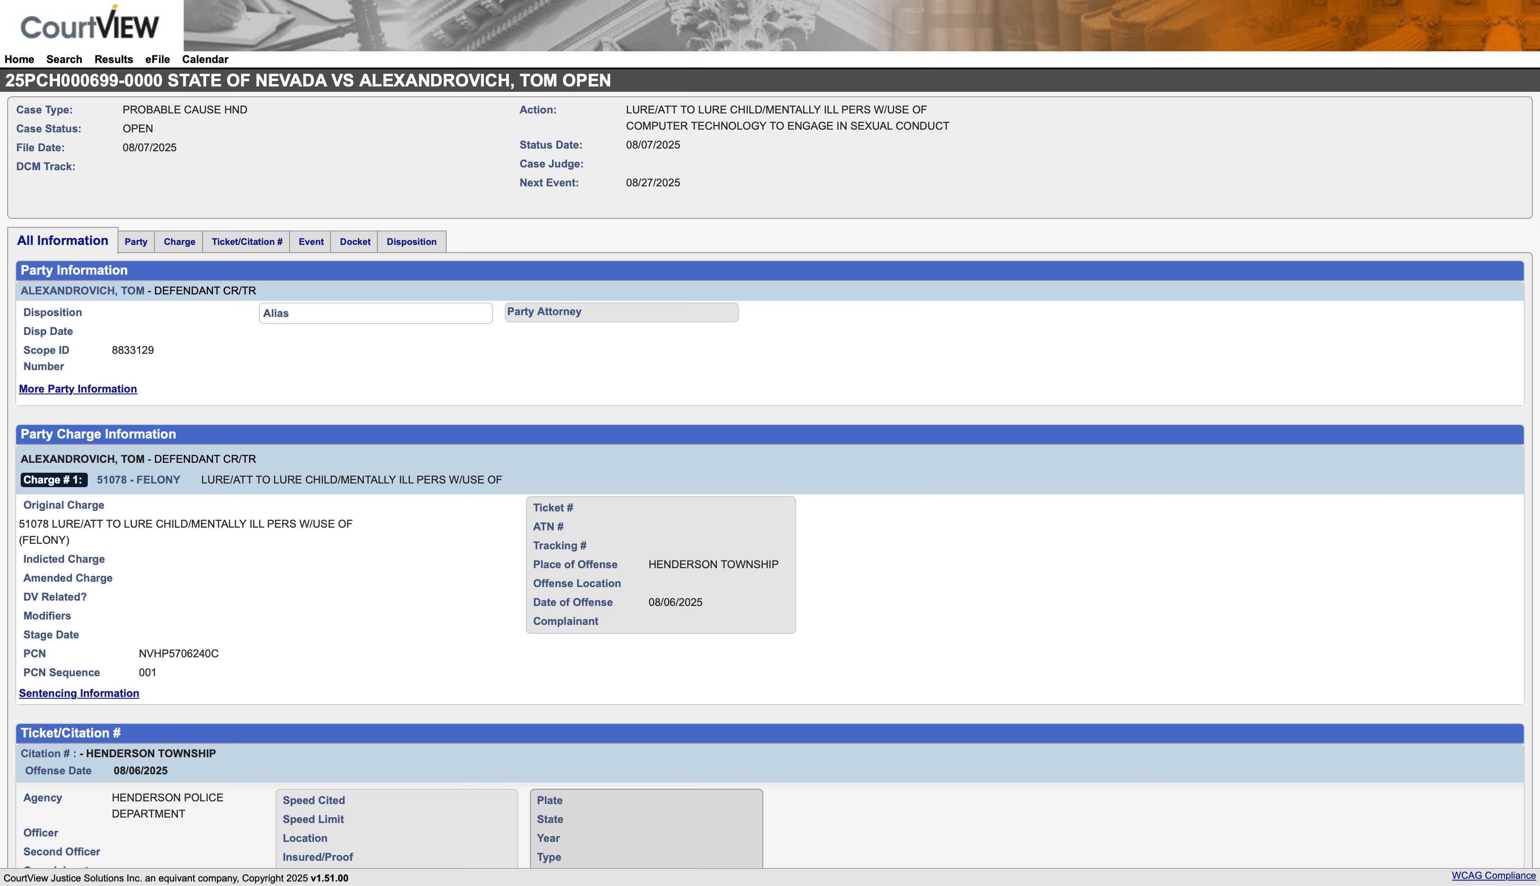This screenshot has height=886, width=1540.
Task: Switch to the Party tab
Action: tap(136, 242)
